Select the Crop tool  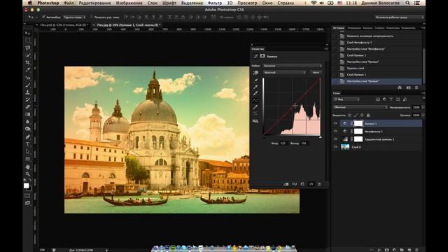[x=28, y=62]
